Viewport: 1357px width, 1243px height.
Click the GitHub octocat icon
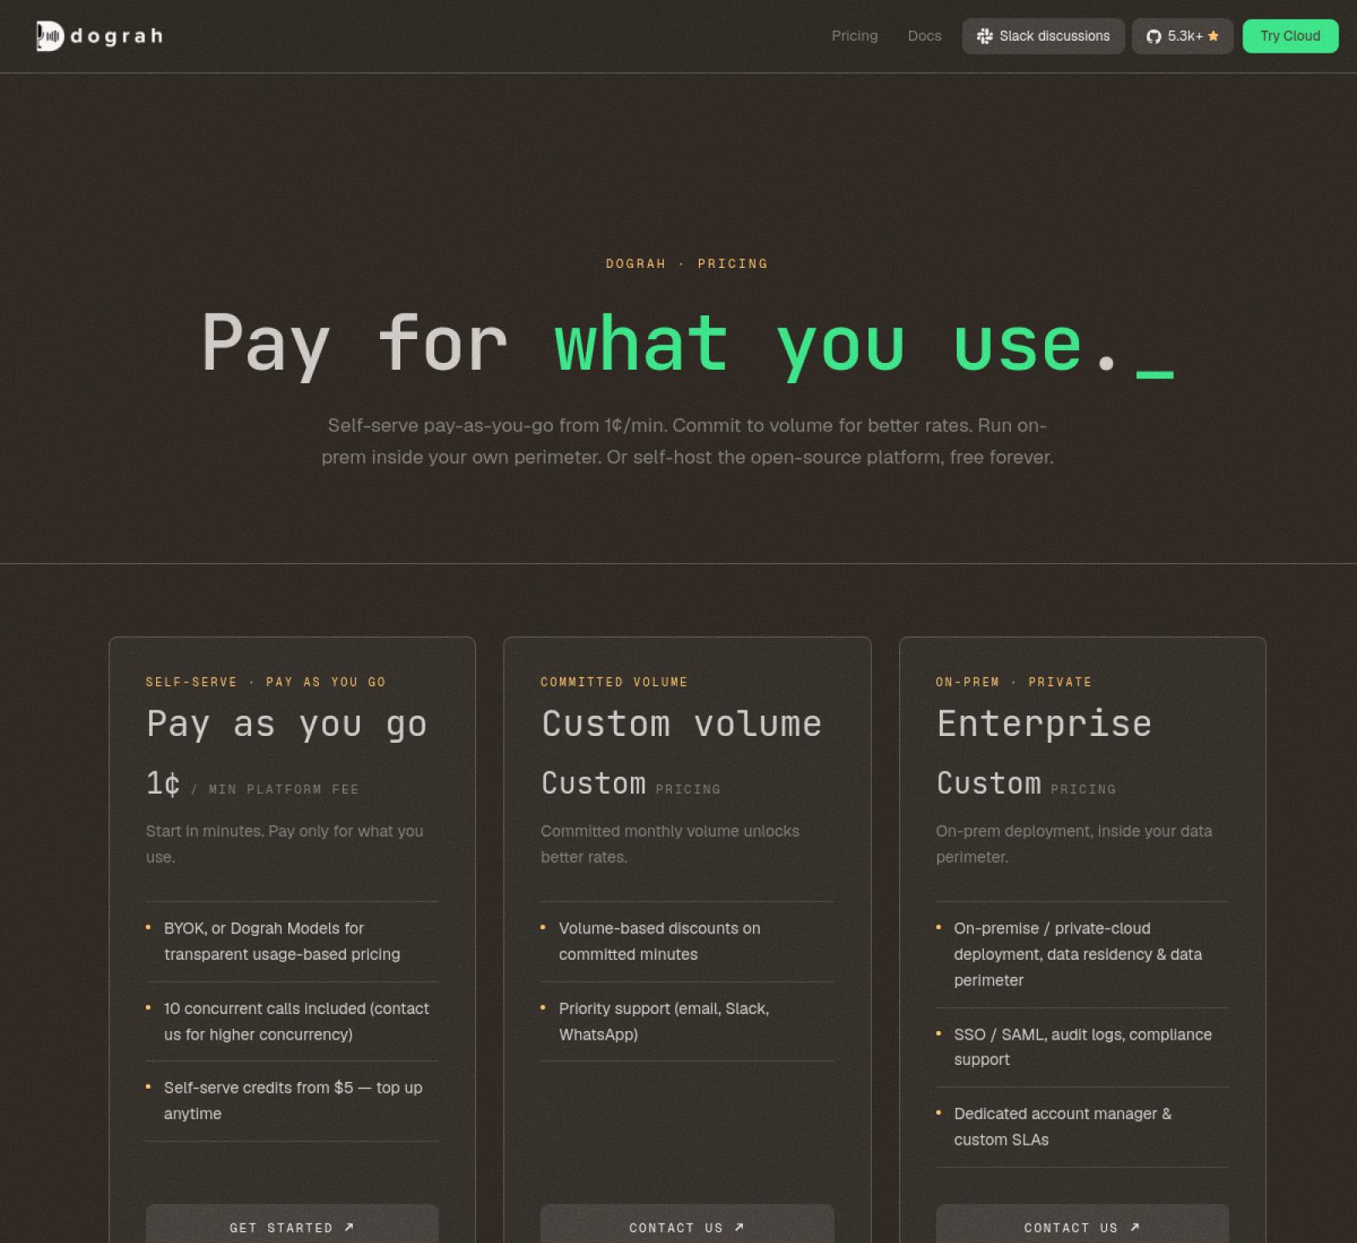coord(1153,36)
